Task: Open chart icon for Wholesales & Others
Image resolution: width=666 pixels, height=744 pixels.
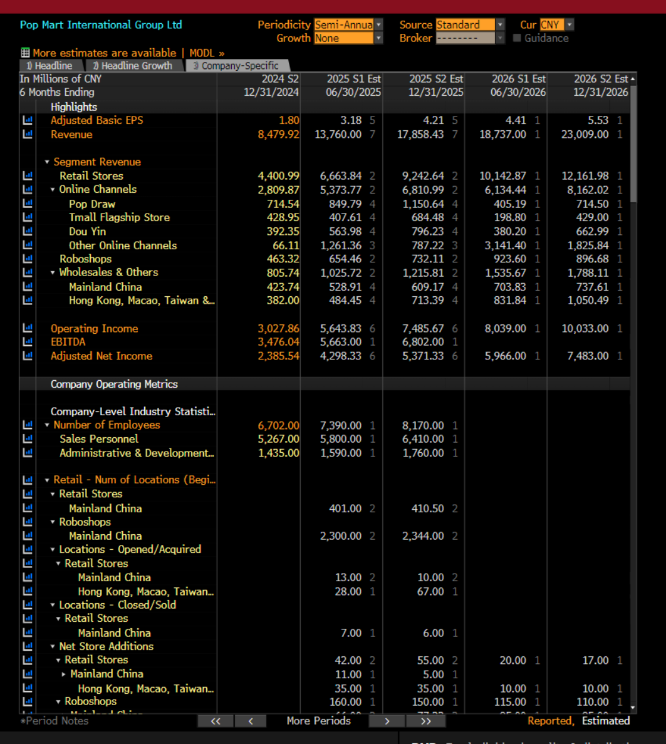Action: click(x=28, y=272)
